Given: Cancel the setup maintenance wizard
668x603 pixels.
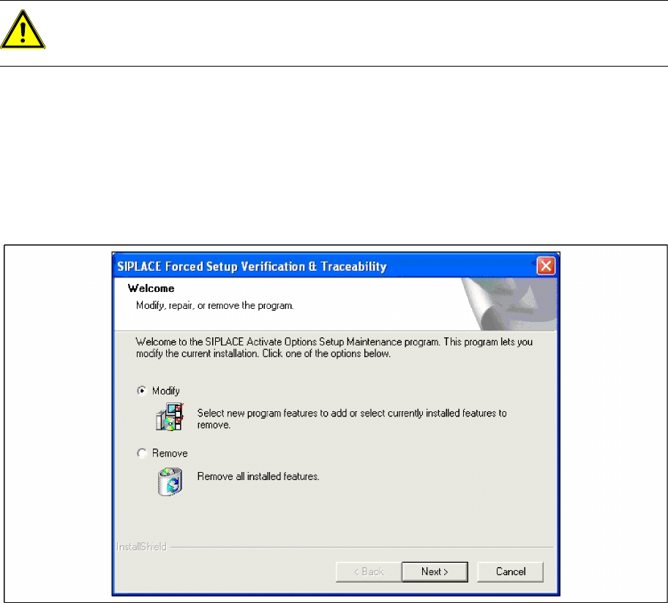Looking at the screenshot, I should tap(511, 572).
